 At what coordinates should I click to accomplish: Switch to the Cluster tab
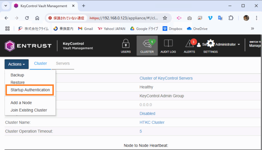coord(40,63)
